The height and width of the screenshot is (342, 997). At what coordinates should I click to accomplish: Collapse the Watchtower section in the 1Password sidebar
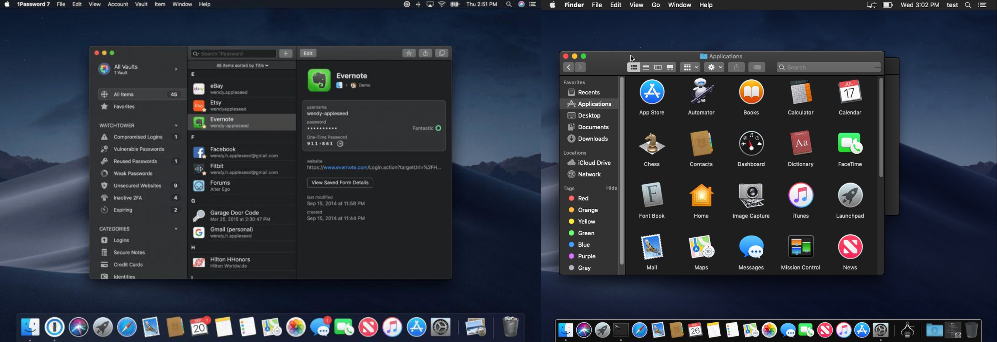(176, 125)
